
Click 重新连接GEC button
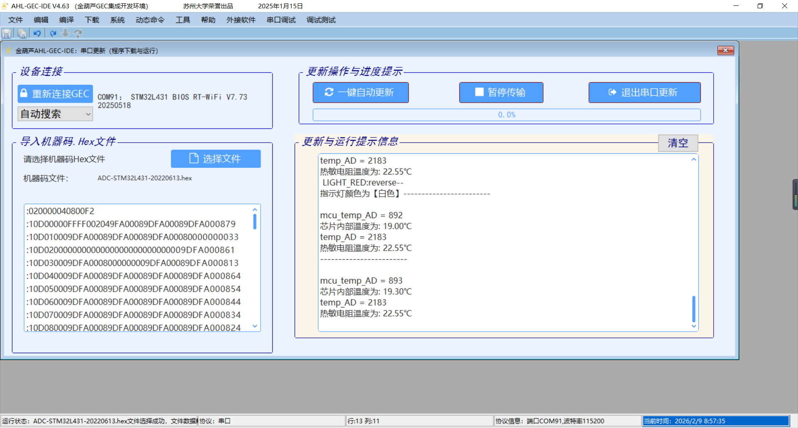55,94
